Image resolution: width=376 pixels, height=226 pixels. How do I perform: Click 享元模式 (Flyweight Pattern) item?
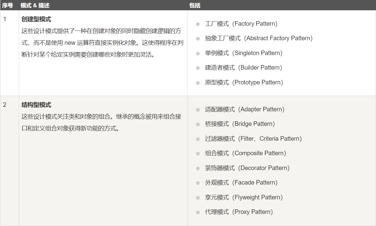coord(244,197)
